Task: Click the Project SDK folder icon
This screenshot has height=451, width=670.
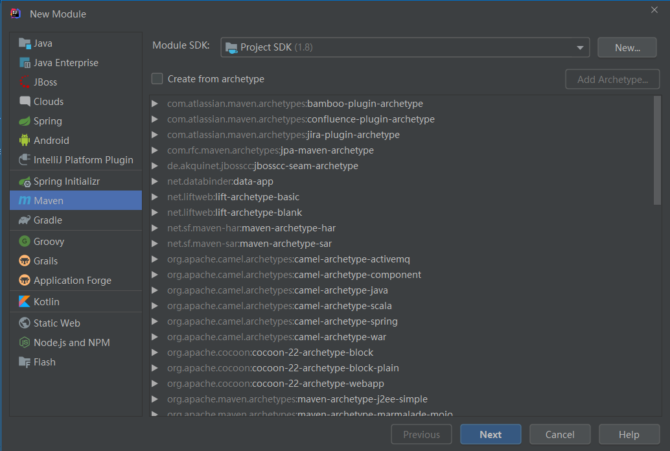Action: pyautogui.click(x=231, y=47)
